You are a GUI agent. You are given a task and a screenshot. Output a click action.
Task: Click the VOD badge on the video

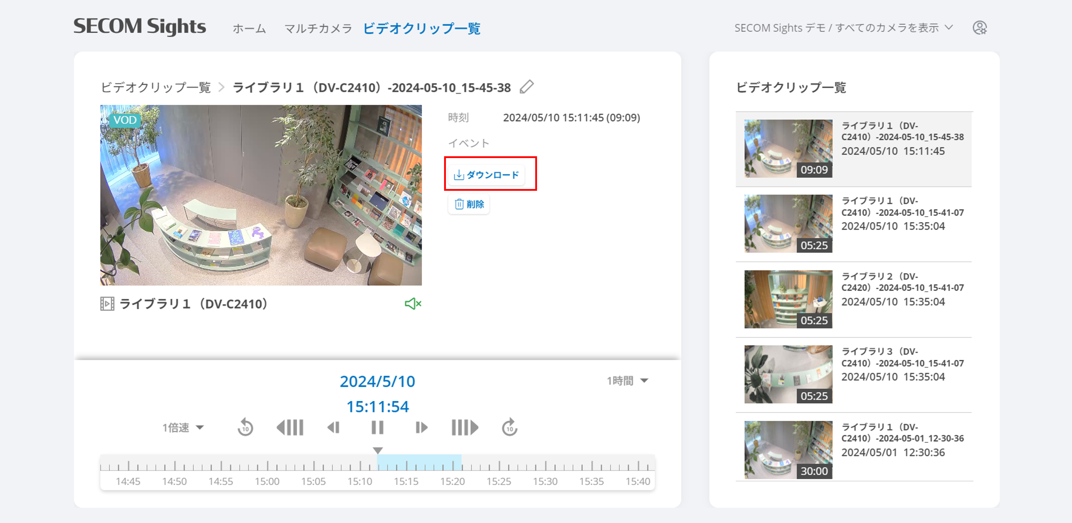pos(125,120)
